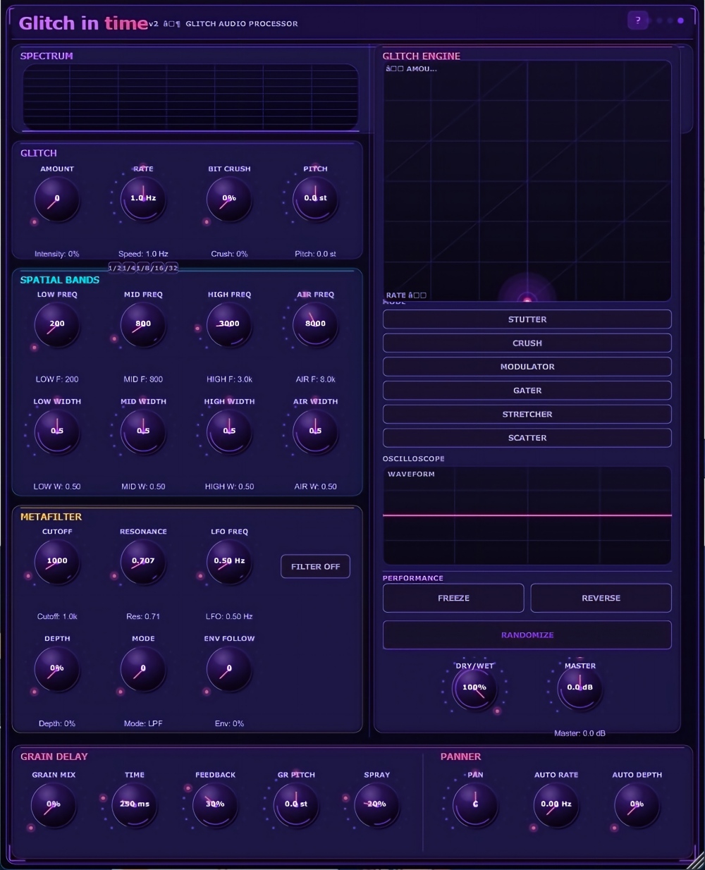
Task: Click the 'Pitch: 0.0 st' readout
Action: pyautogui.click(x=315, y=254)
